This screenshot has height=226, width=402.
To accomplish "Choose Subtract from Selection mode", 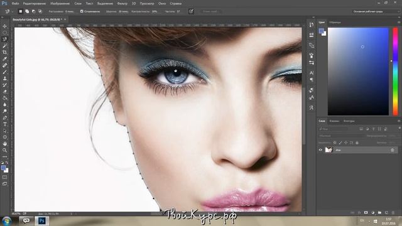I will tap(33, 11).
